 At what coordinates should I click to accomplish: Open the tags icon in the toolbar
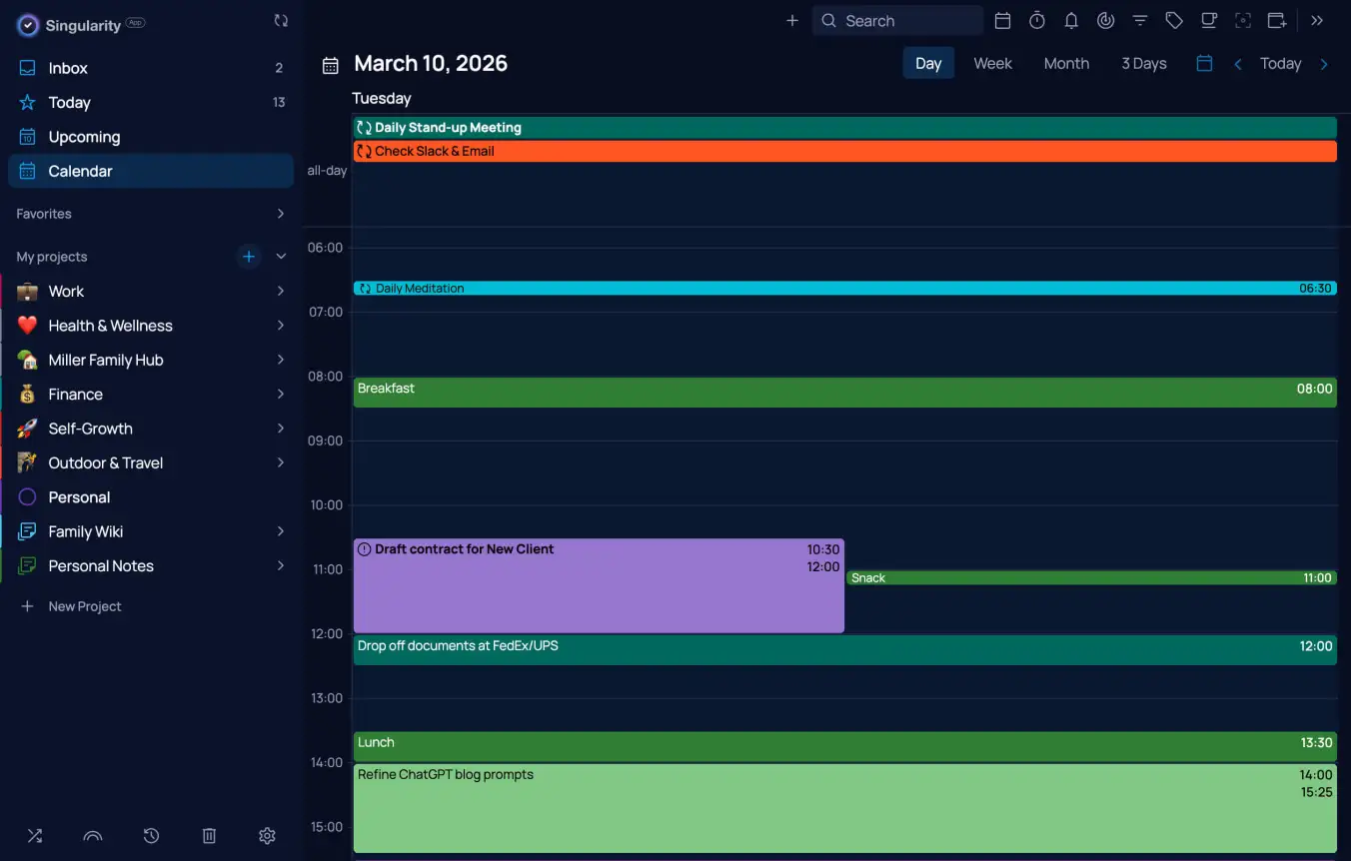1174,21
